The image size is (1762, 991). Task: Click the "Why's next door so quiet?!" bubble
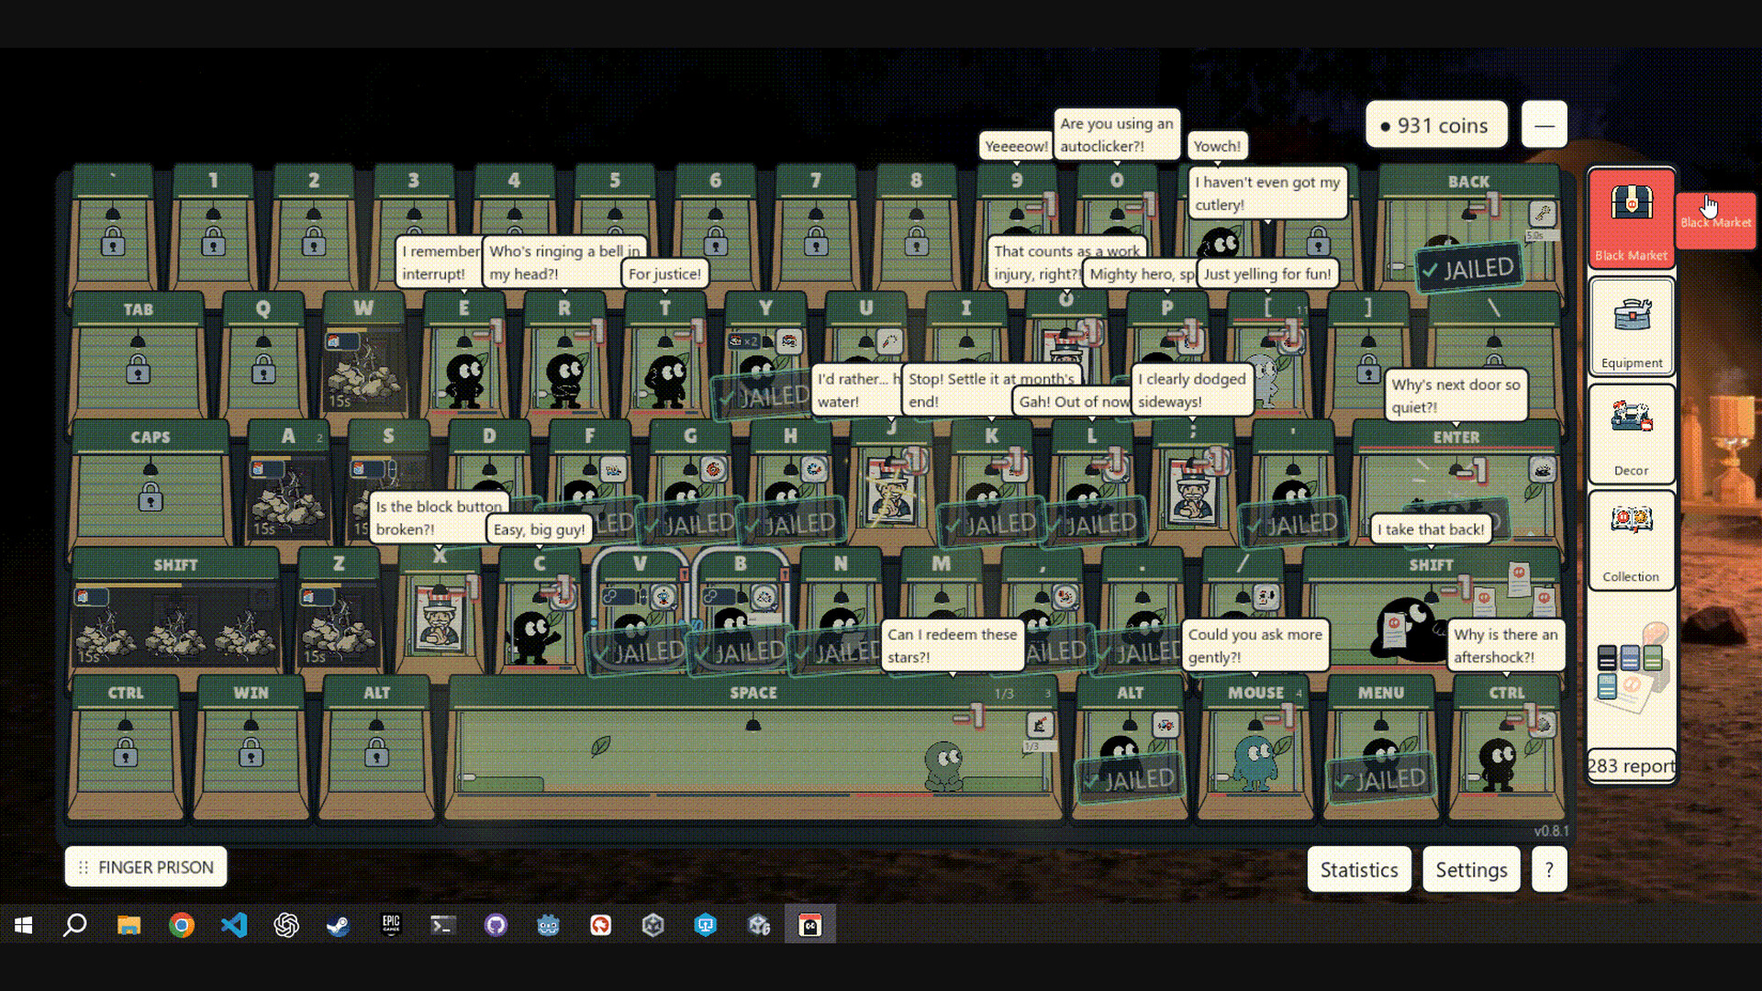coord(1455,395)
